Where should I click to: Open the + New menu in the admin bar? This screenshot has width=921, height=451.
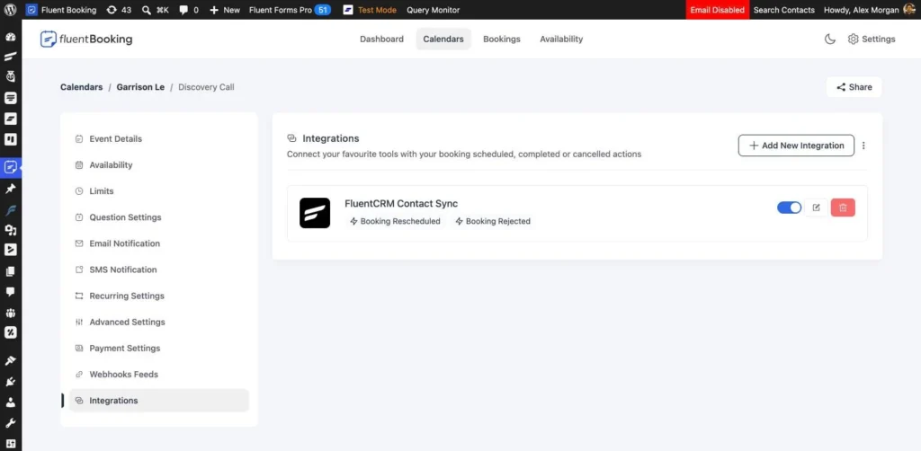(x=224, y=10)
